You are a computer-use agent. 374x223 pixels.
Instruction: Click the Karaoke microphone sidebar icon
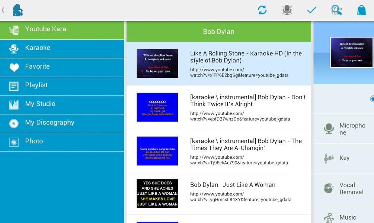[14, 49]
